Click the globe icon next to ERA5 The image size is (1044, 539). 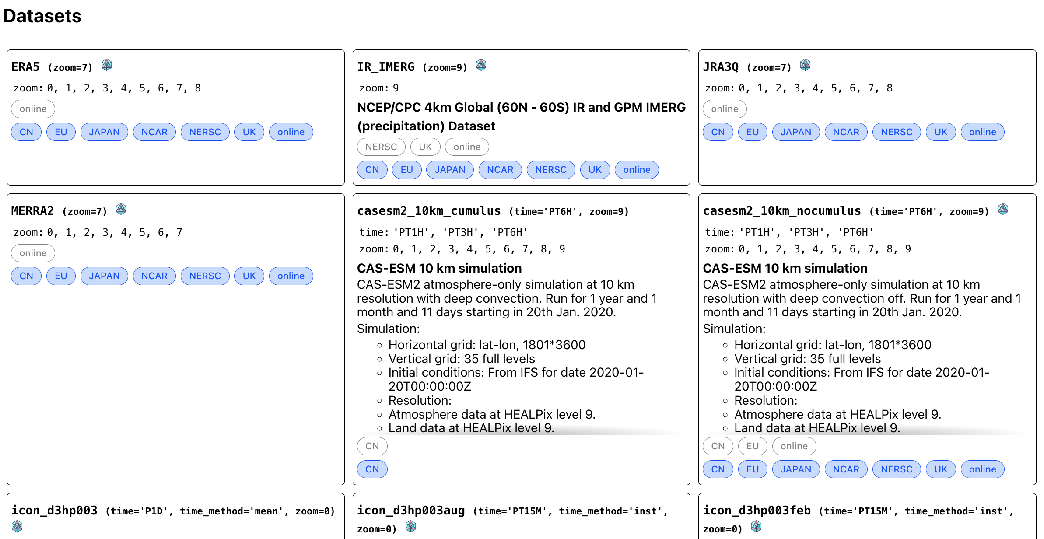[106, 65]
